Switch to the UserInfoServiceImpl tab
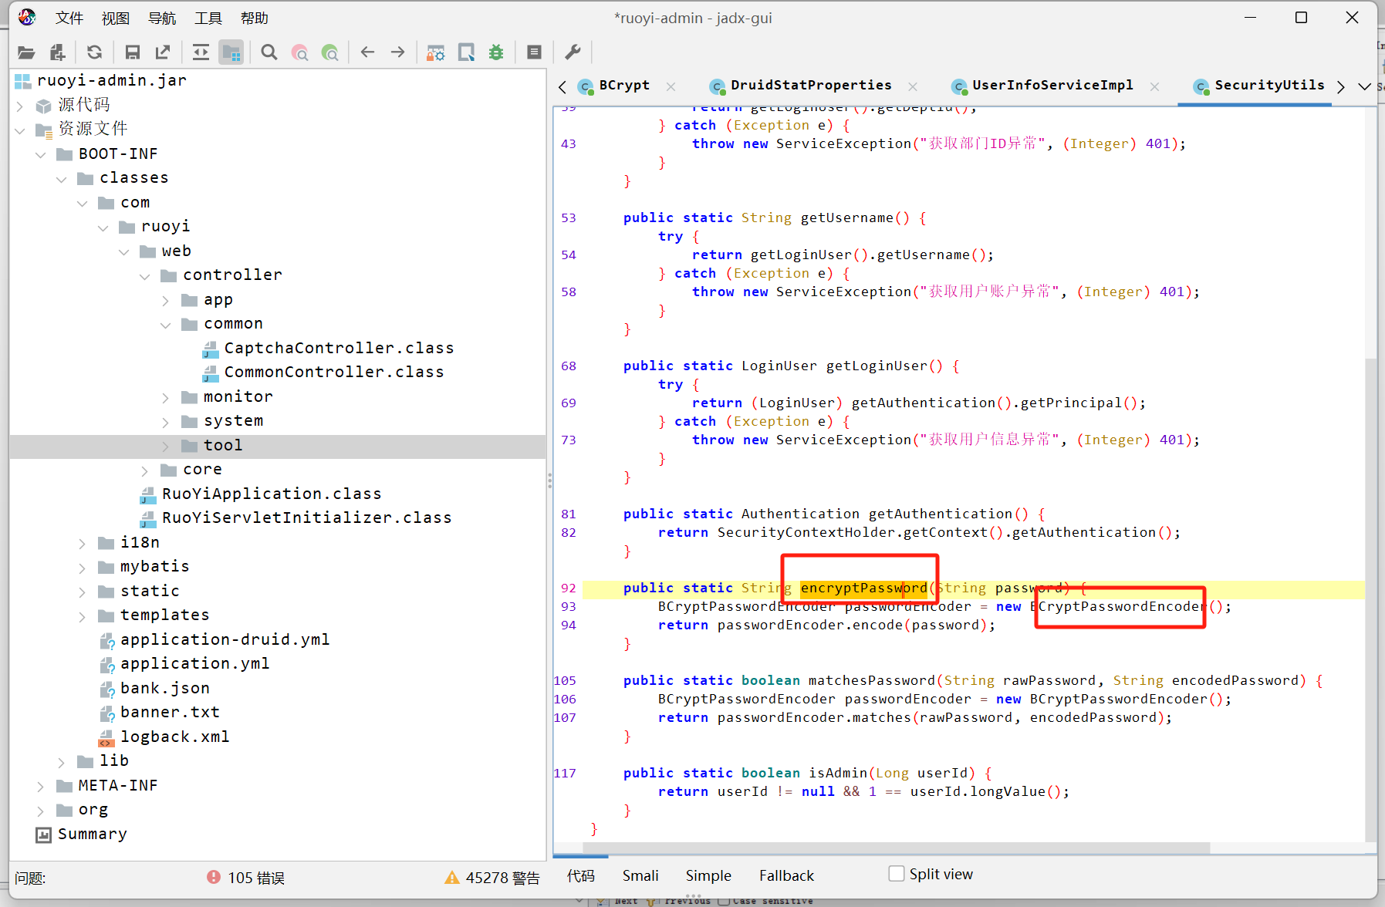Screen dimensions: 1385x907 (x=1052, y=86)
